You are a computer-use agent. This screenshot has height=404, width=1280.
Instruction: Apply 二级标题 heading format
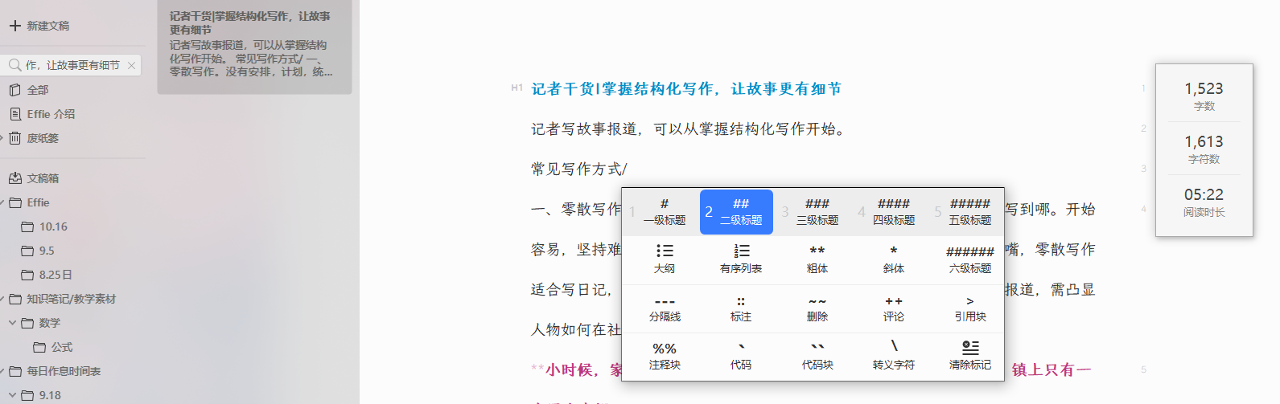tap(736, 212)
